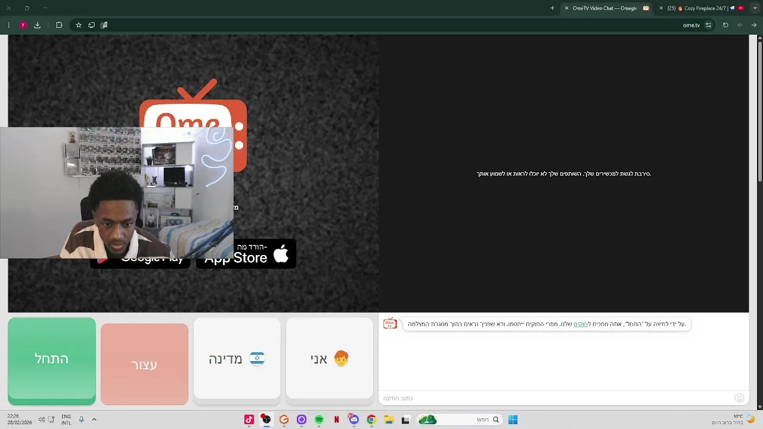763x429 pixels.
Task: Switch to Cozy Fireplace 24/7 tab
Action: pos(702,8)
